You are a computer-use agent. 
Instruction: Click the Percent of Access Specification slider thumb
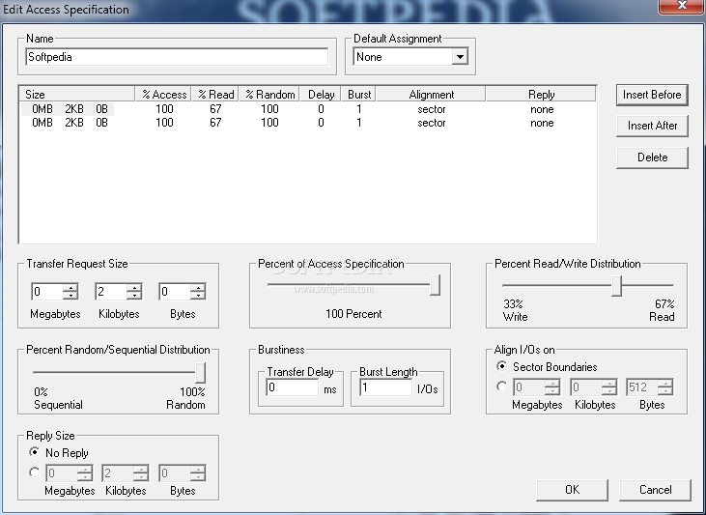pos(435,285)
